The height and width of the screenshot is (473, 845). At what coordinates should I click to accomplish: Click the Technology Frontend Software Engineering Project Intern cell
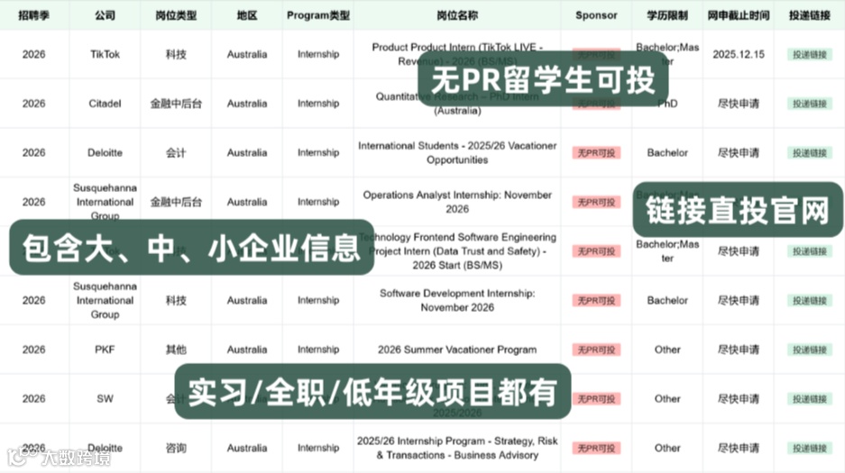[457, 251]
